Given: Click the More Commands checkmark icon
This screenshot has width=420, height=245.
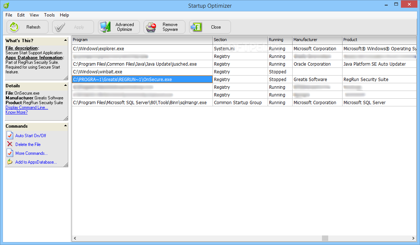Looking at the screenshot, I should click(x=10, y=153).
